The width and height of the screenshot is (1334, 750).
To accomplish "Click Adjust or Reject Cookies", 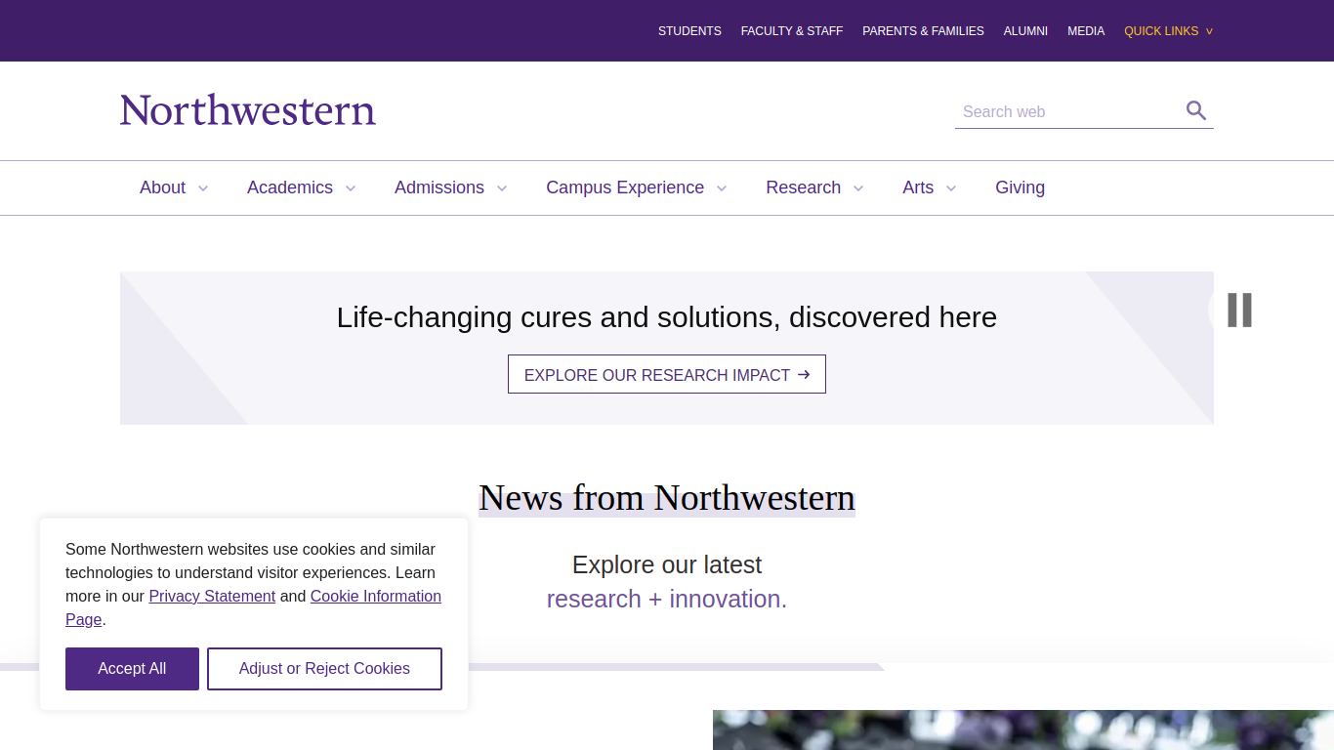I will click(x=324, y=669).
